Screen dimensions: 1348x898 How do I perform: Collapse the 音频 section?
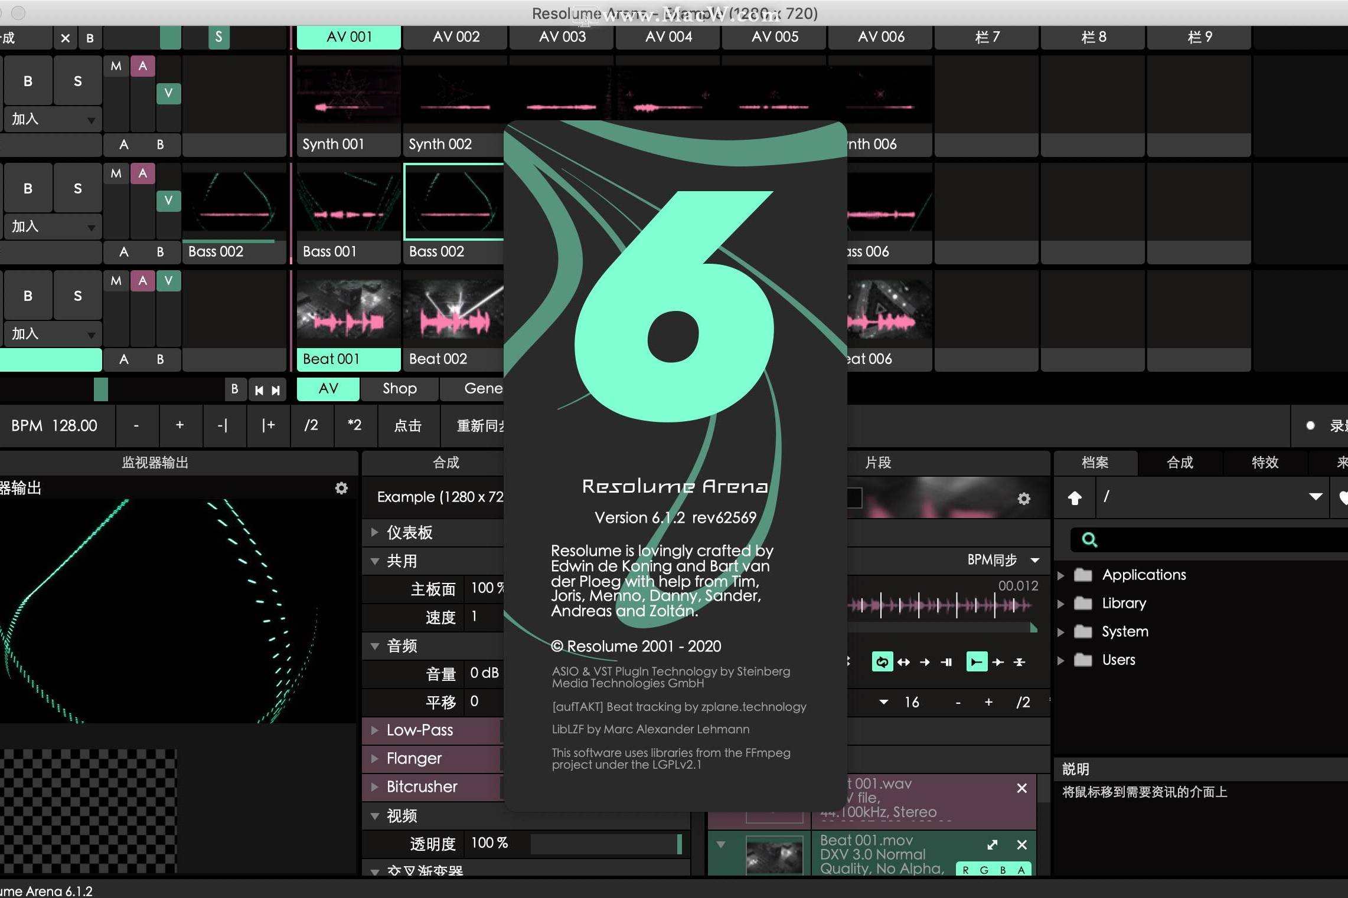374,646
